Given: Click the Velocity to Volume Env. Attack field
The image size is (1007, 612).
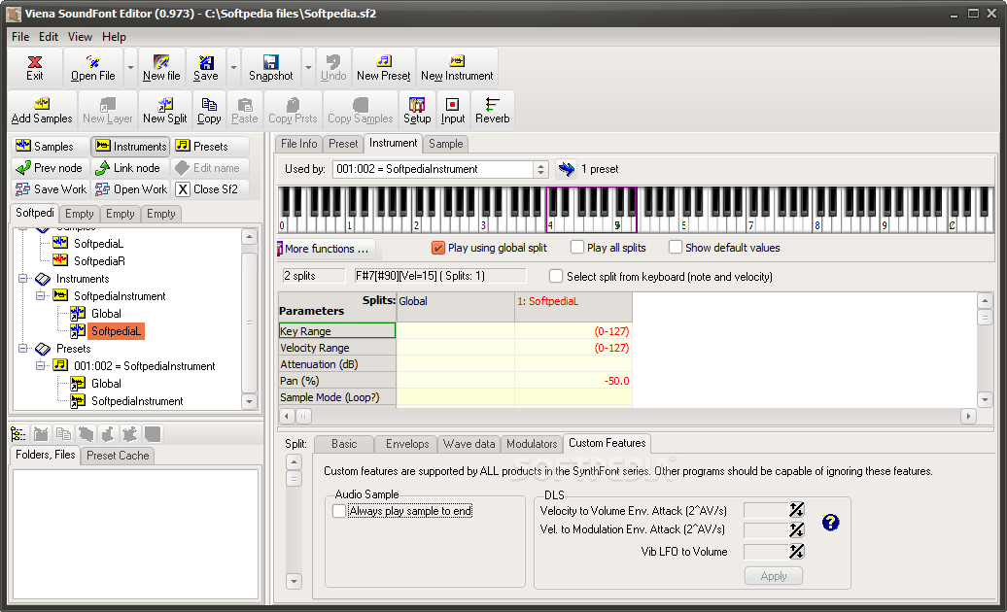Looking at the screenshot, I should coord(766,510).
